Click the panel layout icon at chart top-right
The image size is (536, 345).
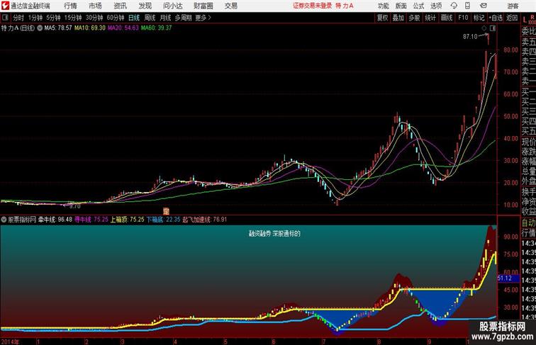tap(492, 28)
